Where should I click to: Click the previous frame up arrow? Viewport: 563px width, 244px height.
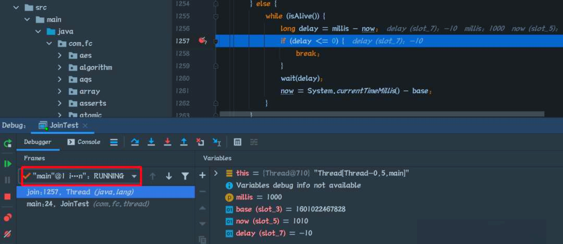[153, 176]
